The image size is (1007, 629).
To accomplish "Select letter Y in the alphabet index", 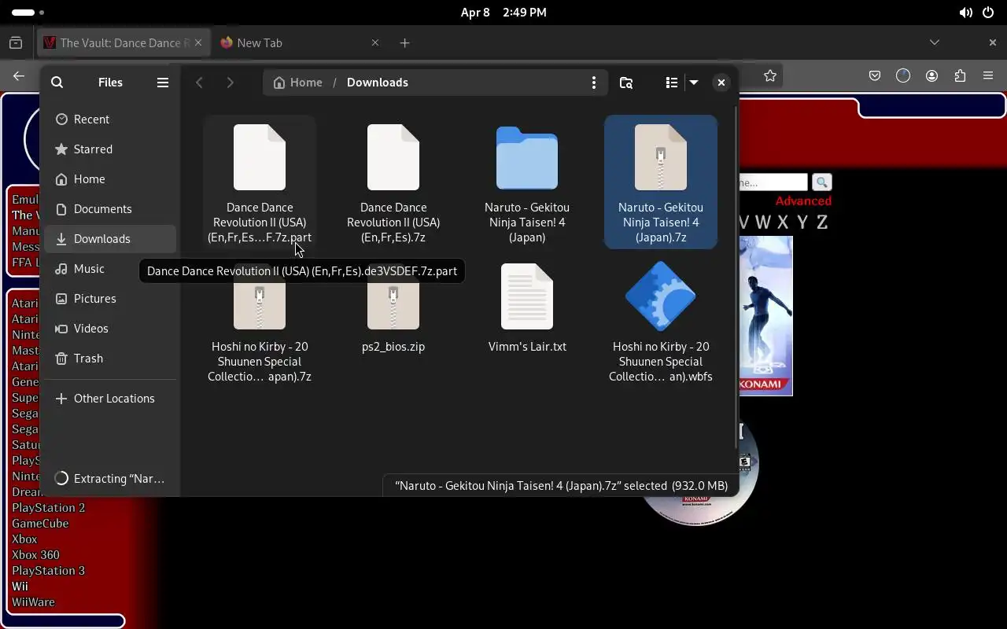I will tap(802, 223).
